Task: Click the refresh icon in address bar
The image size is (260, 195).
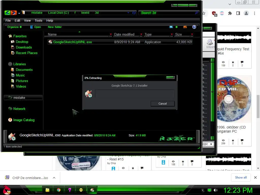Action: pos(134,13)
